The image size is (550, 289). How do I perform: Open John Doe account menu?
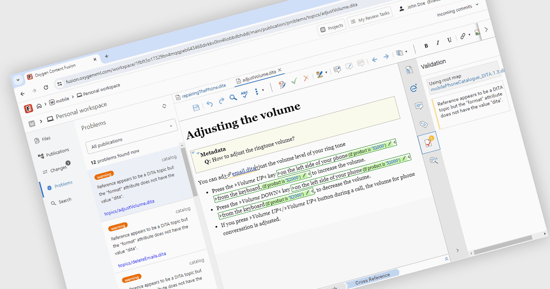[x=416, y=6]
